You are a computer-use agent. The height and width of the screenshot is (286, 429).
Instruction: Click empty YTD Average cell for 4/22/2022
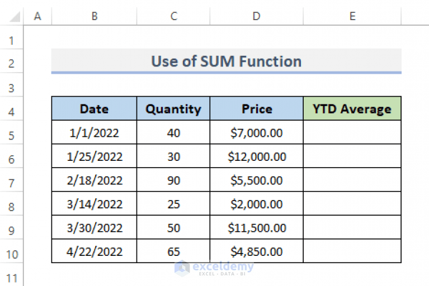click(x=352, y=251)
